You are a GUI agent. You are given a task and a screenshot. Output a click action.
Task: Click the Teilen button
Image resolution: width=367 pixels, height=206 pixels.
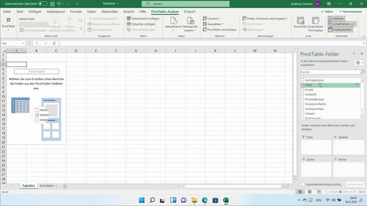pos(327,11)
